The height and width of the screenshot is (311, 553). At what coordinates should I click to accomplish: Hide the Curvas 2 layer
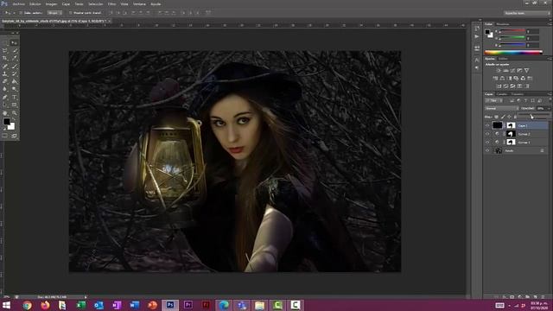click(487, 134)
